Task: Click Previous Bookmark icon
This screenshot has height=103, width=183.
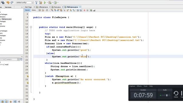Action: click(68, 10)
